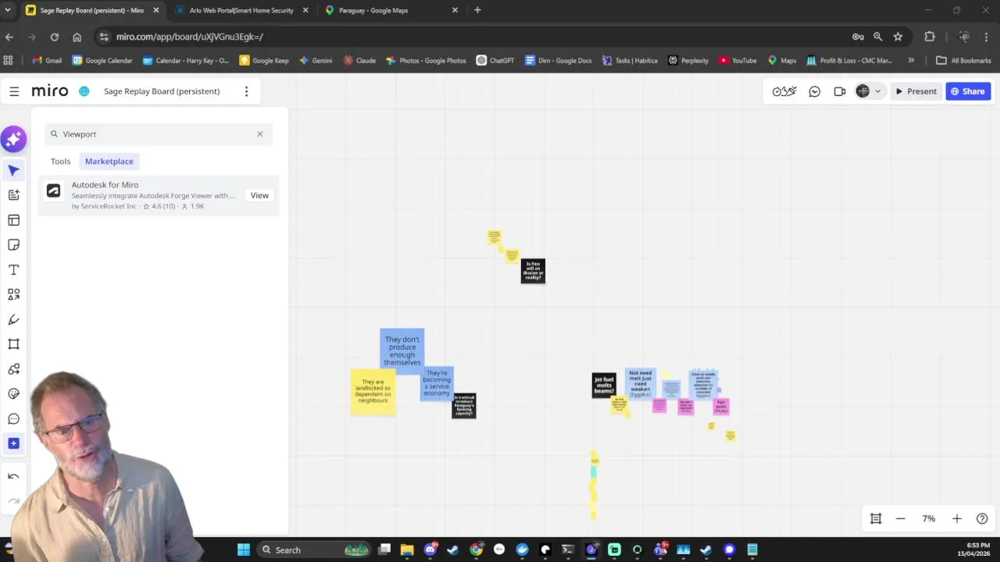Open the help question mark icon
The image size is (1000, 562).
(x=982, y=518)
